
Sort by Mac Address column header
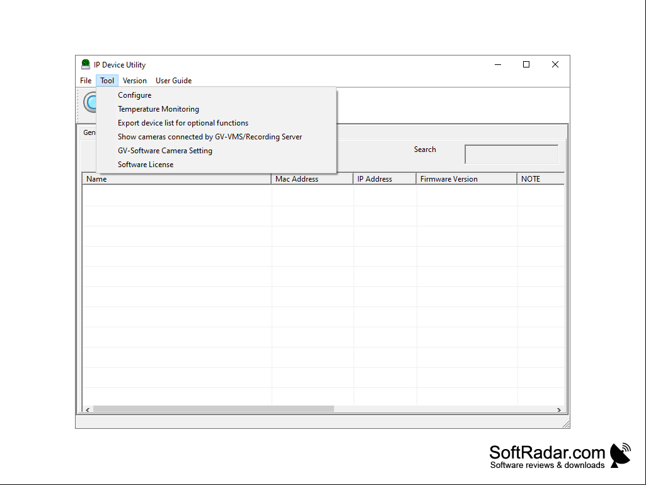[313, 179]
